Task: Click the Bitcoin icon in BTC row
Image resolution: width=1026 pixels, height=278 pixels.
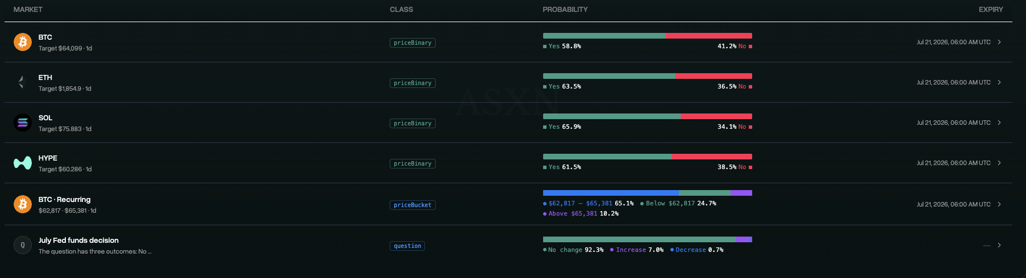Action: click(23, 42)
